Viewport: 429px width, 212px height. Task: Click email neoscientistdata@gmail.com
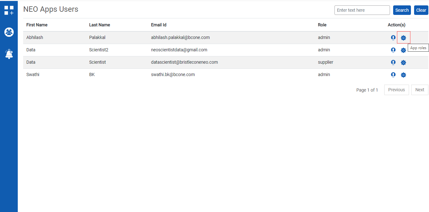[x=179, y=50]
